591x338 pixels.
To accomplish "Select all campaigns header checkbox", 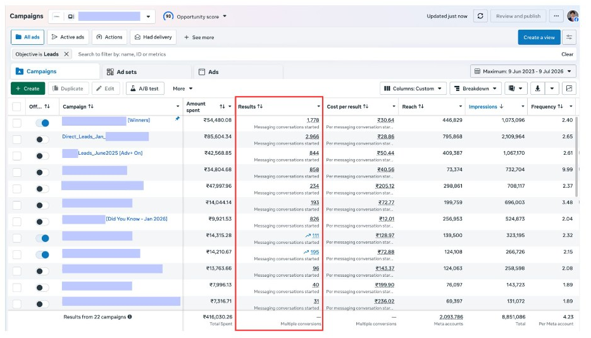I will click(x=16, y=107).
